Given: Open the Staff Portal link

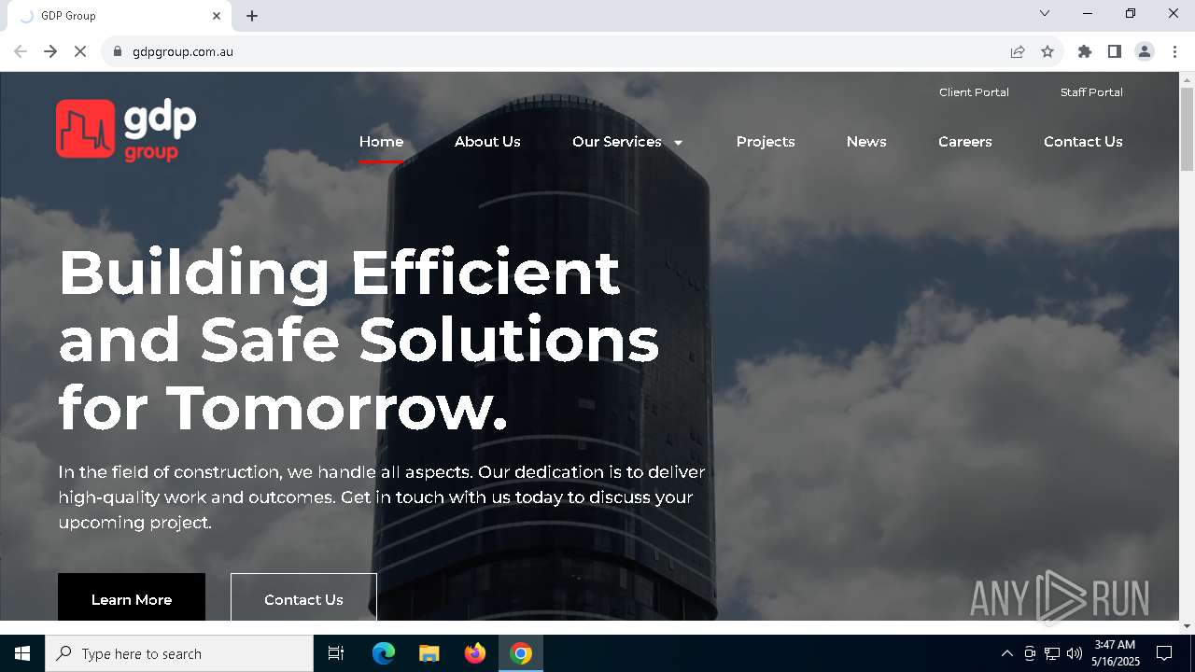Looking at the screenshot, I should (x=1091, y=92).
